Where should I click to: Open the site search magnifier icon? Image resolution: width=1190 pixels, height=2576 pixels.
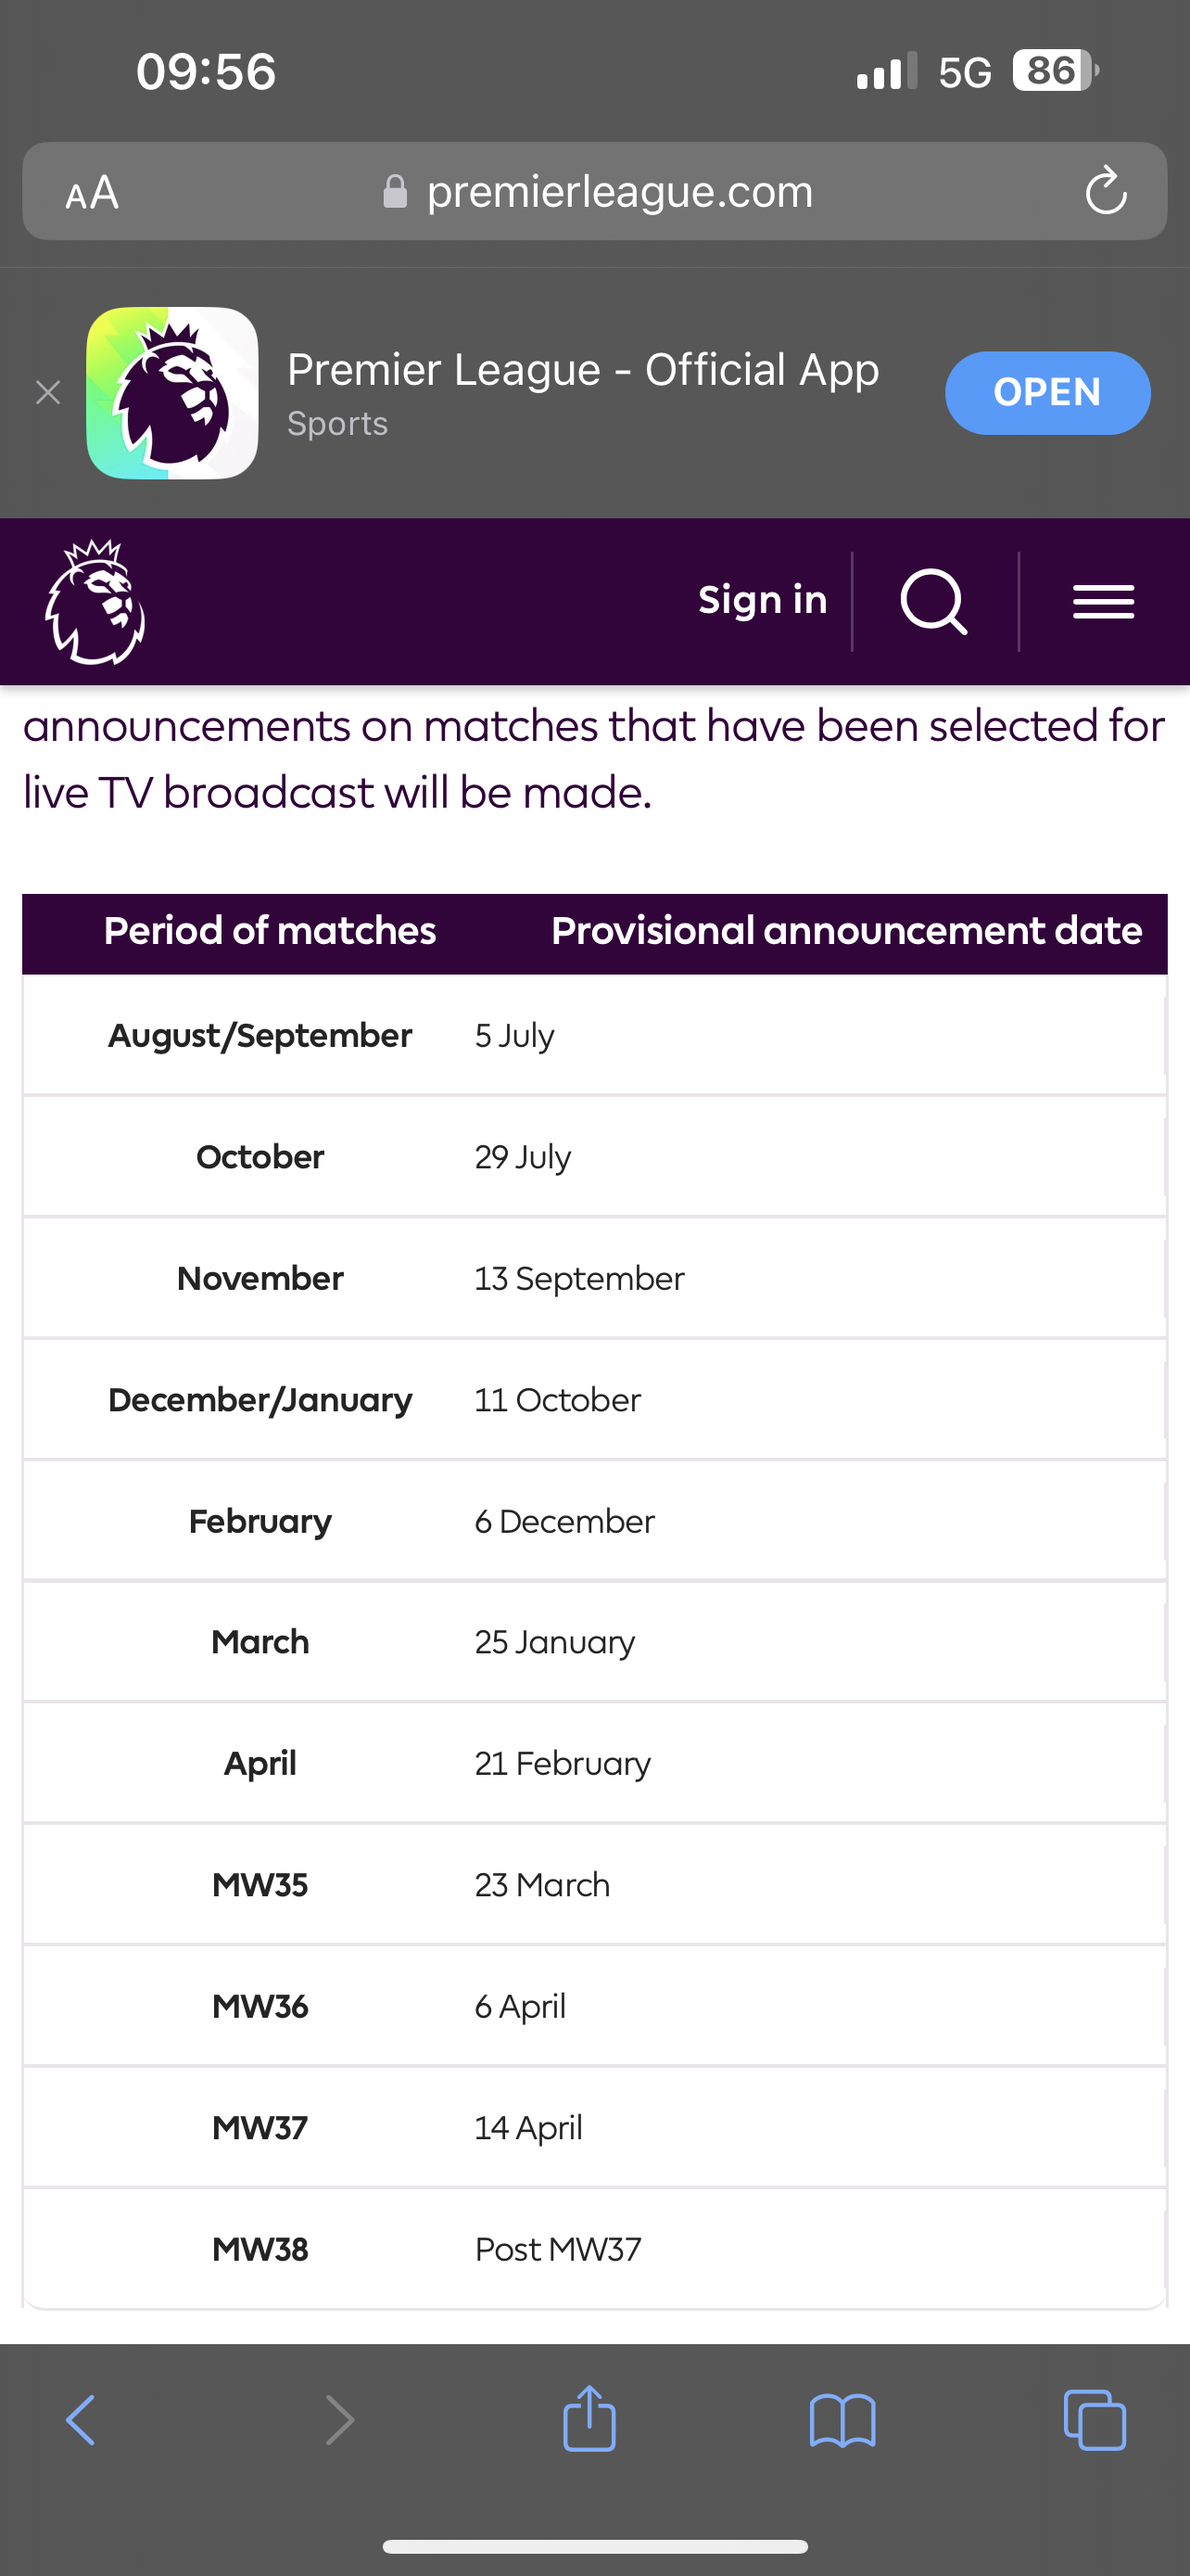[x=934, y=602]
